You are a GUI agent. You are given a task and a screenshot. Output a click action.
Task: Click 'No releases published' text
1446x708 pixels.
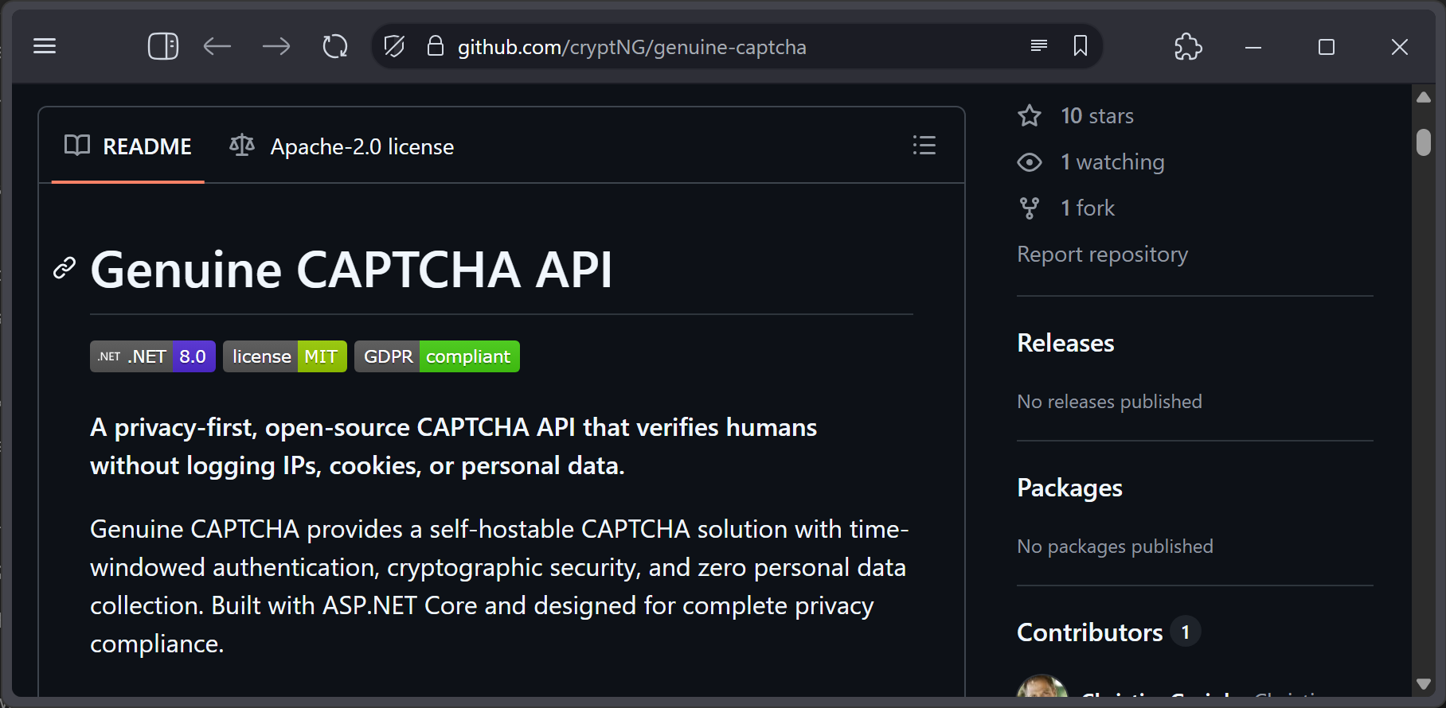(1109, 402)
